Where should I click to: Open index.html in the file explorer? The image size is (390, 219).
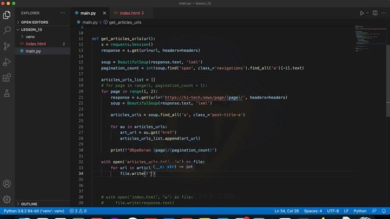[x=36, y=44]
